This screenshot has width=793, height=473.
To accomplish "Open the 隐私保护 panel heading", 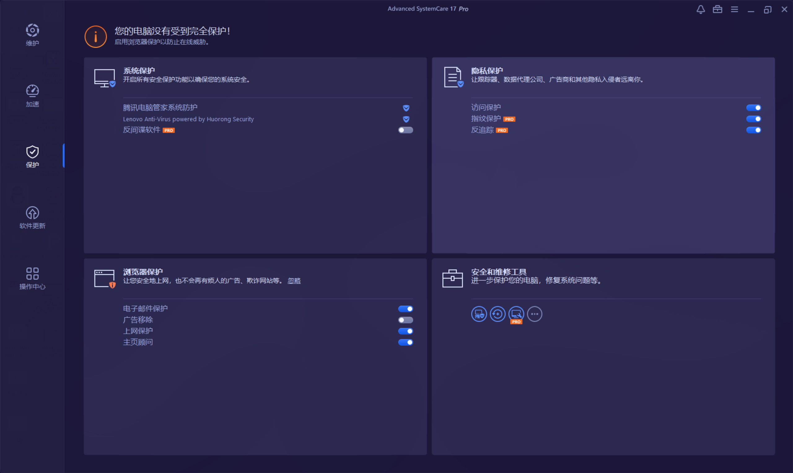I will (487, 71).
